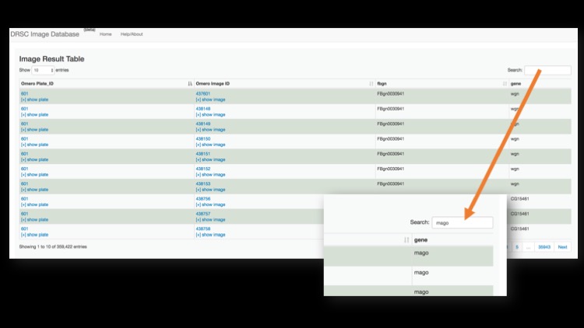Expand show plate in the 438758 row
Viewport: 584px width, 328px height.
[34, 235]
